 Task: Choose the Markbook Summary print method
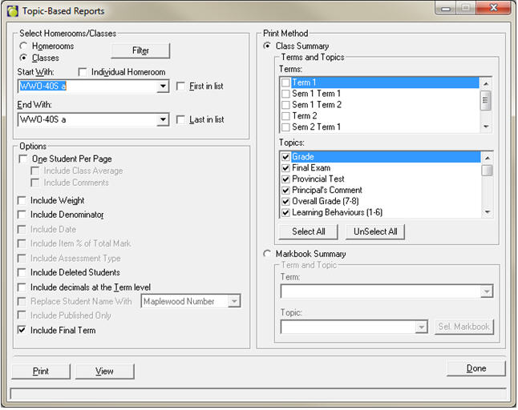[x=268, y=254]
